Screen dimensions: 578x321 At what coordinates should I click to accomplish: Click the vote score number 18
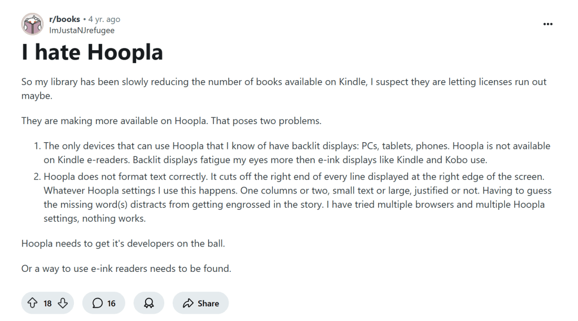click(x=47, y=304)
